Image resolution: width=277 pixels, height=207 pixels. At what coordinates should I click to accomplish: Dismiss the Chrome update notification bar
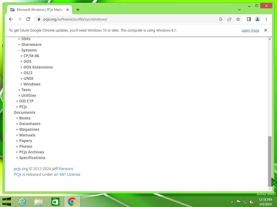click(266, 30)
